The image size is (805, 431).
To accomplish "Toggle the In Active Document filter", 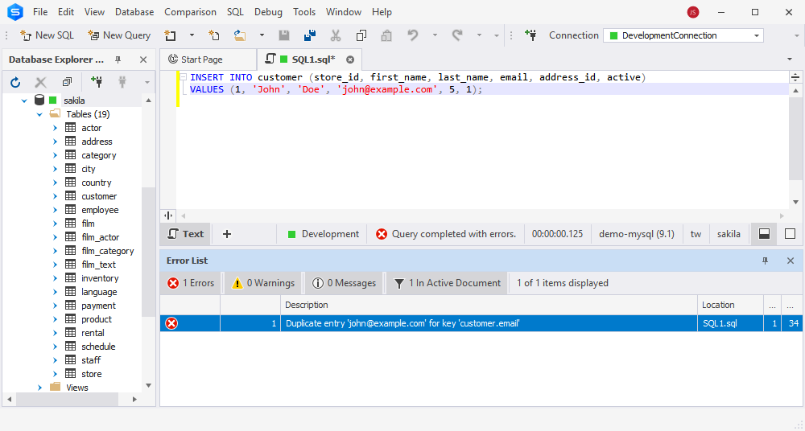I will coord(447,283).
